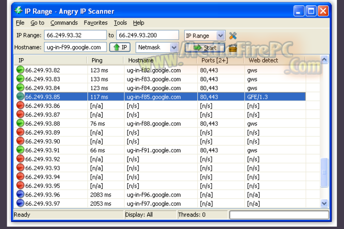Screen dimensions: 344x229
Task: Open the Help menu
Action: (139, 23)
